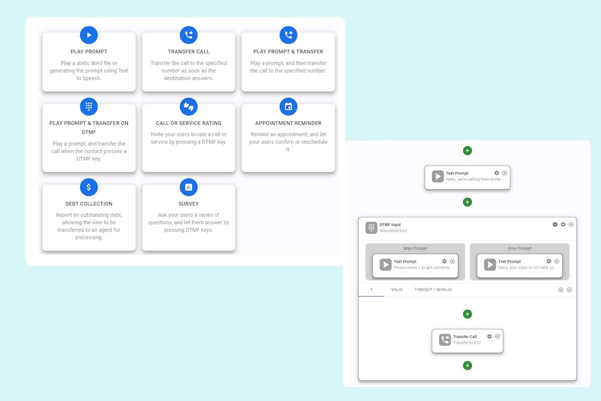
Task: Click the Transfer Call phone icon
Action: point(189,35)
